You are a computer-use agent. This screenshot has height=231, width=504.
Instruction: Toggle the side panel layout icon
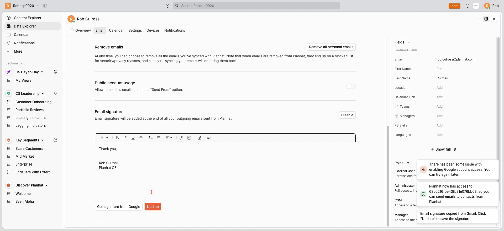(486, 19)
